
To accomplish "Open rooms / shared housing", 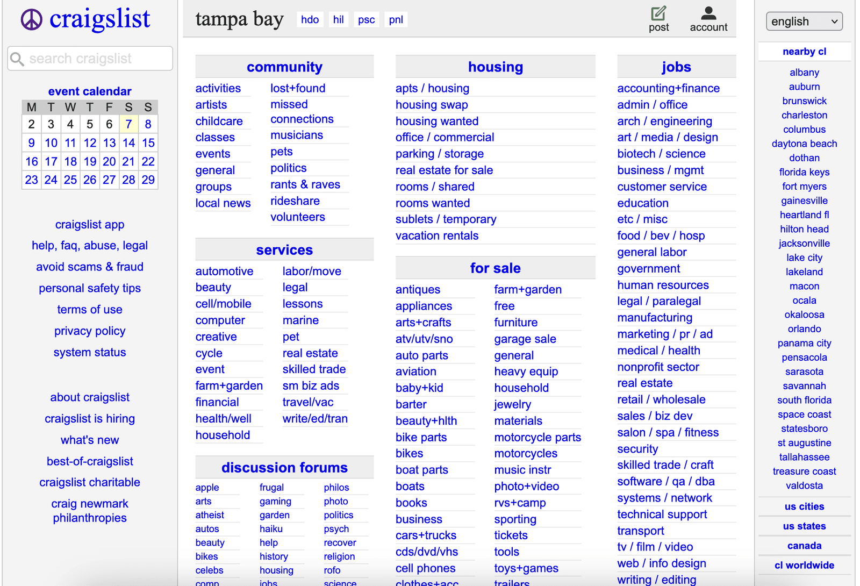I will pyautogui.click(x=435, y=187).
